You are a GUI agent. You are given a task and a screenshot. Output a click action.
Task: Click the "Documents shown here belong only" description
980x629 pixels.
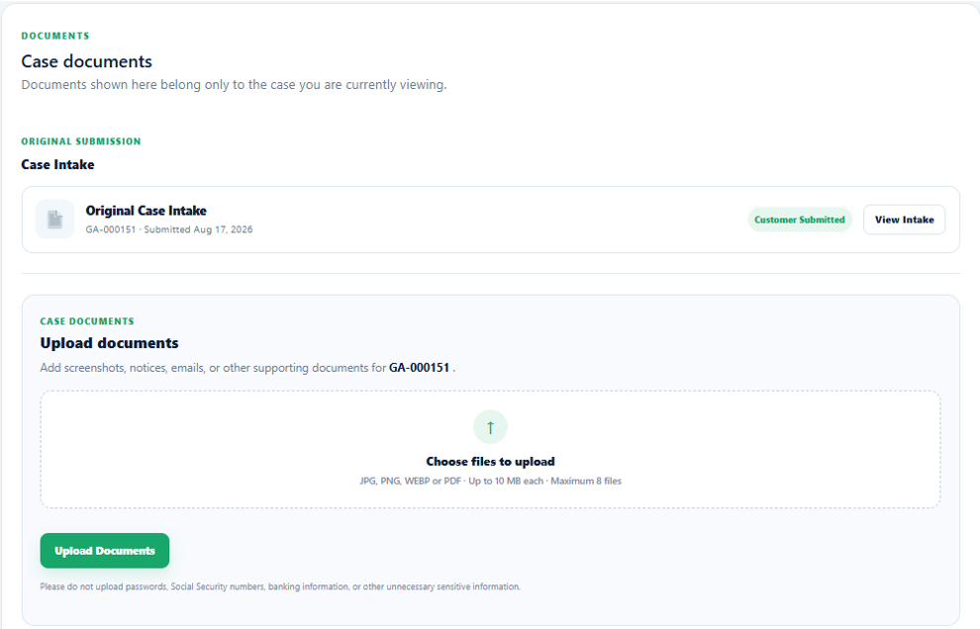pos(234,84)
